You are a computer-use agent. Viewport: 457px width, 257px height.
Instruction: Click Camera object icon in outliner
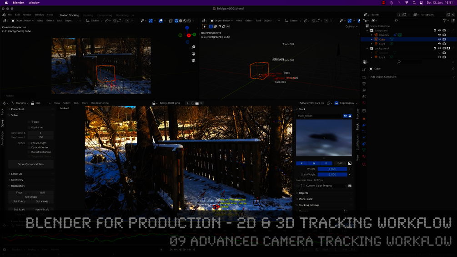click(x=376, y=35)
